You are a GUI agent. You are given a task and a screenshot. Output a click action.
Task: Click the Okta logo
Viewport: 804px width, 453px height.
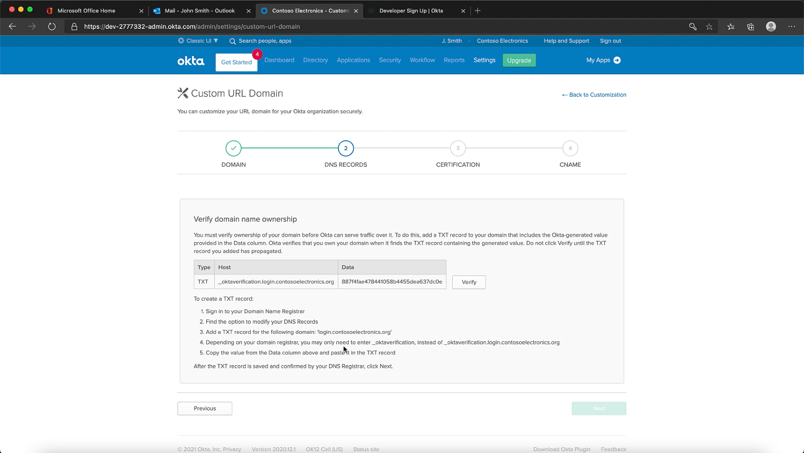click(x=191, y=61)
